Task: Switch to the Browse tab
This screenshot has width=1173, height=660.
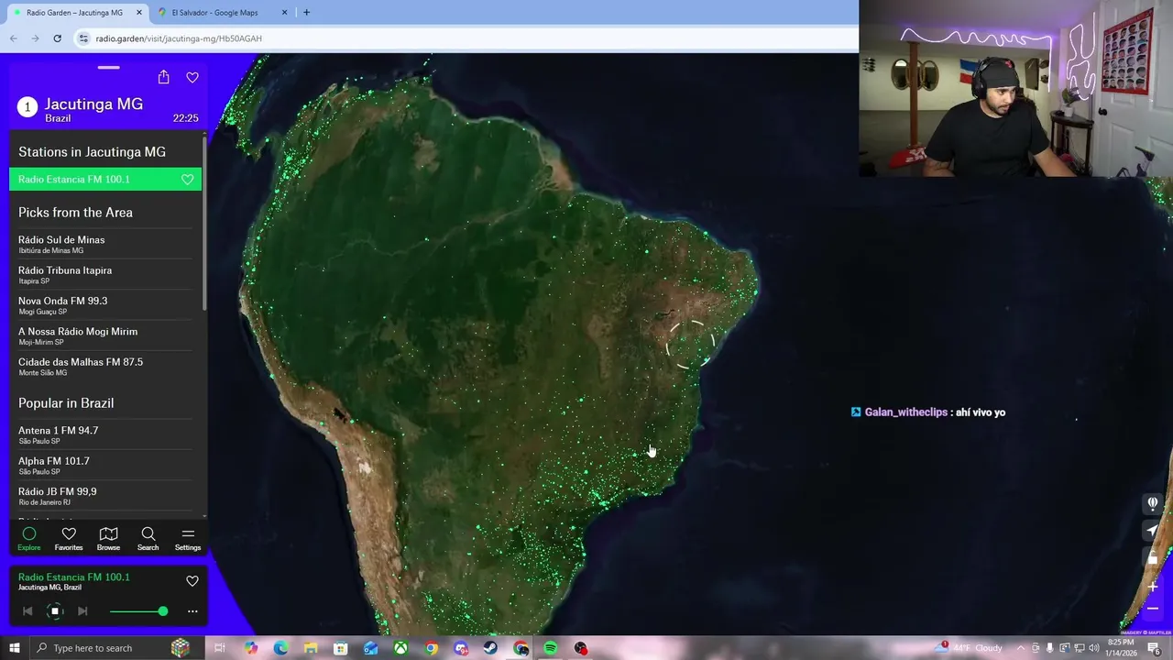Action: 108,539
